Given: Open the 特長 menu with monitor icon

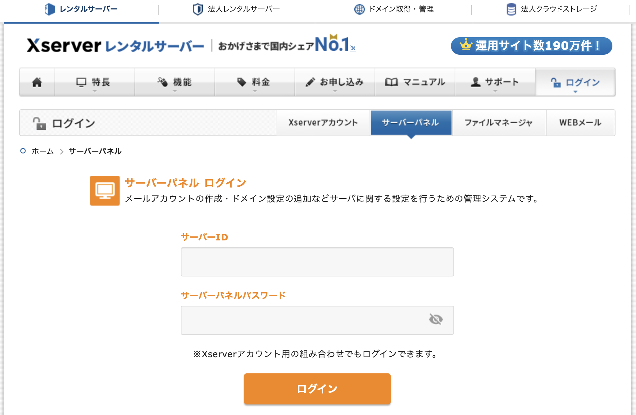Looking at the screenshot, I should coord(94,82).
